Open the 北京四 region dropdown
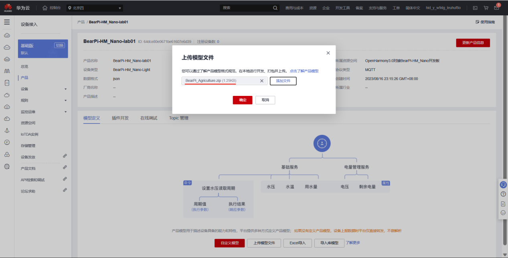The height and width of the screenshot is (258, 508). 95,8
